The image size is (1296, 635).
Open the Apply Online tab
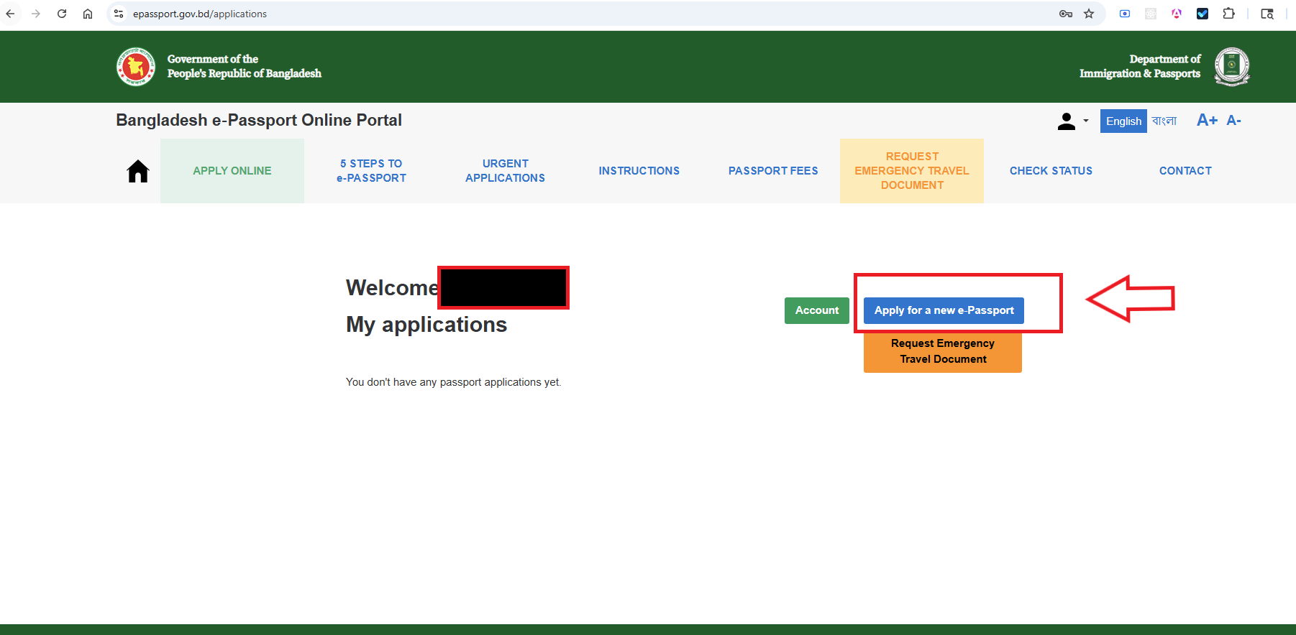232,171
